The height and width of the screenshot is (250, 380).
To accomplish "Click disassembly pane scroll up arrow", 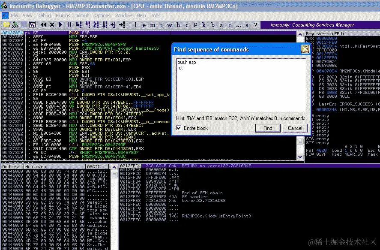I will coord(300,34).
